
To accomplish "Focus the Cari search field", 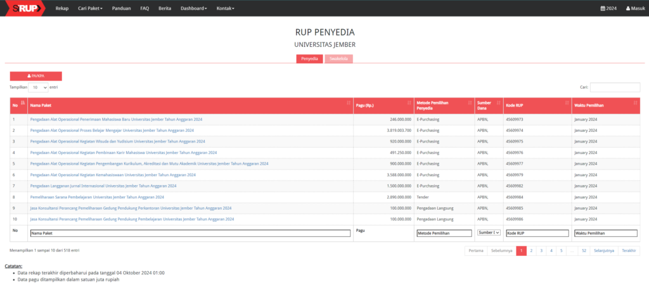I will (x=615, y=87).
